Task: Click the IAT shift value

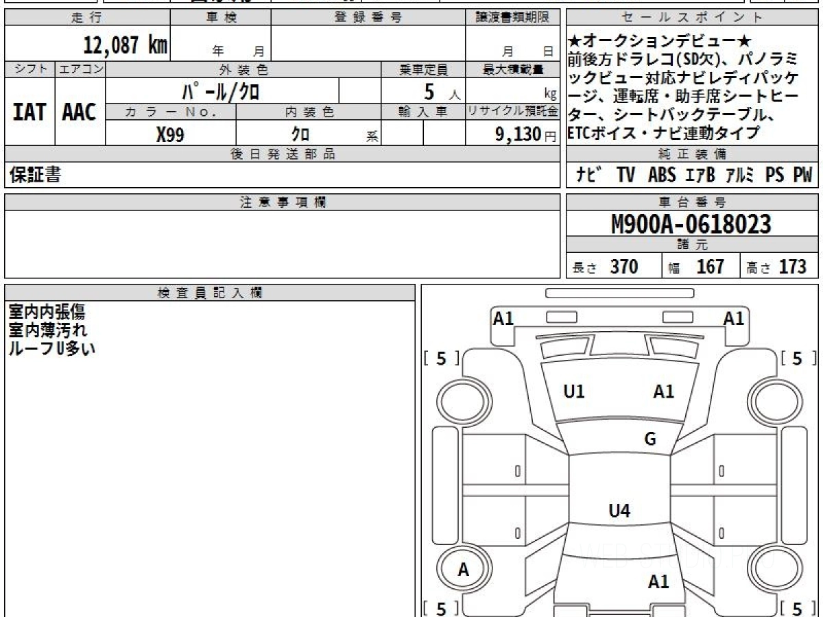Action: point(29,112)
